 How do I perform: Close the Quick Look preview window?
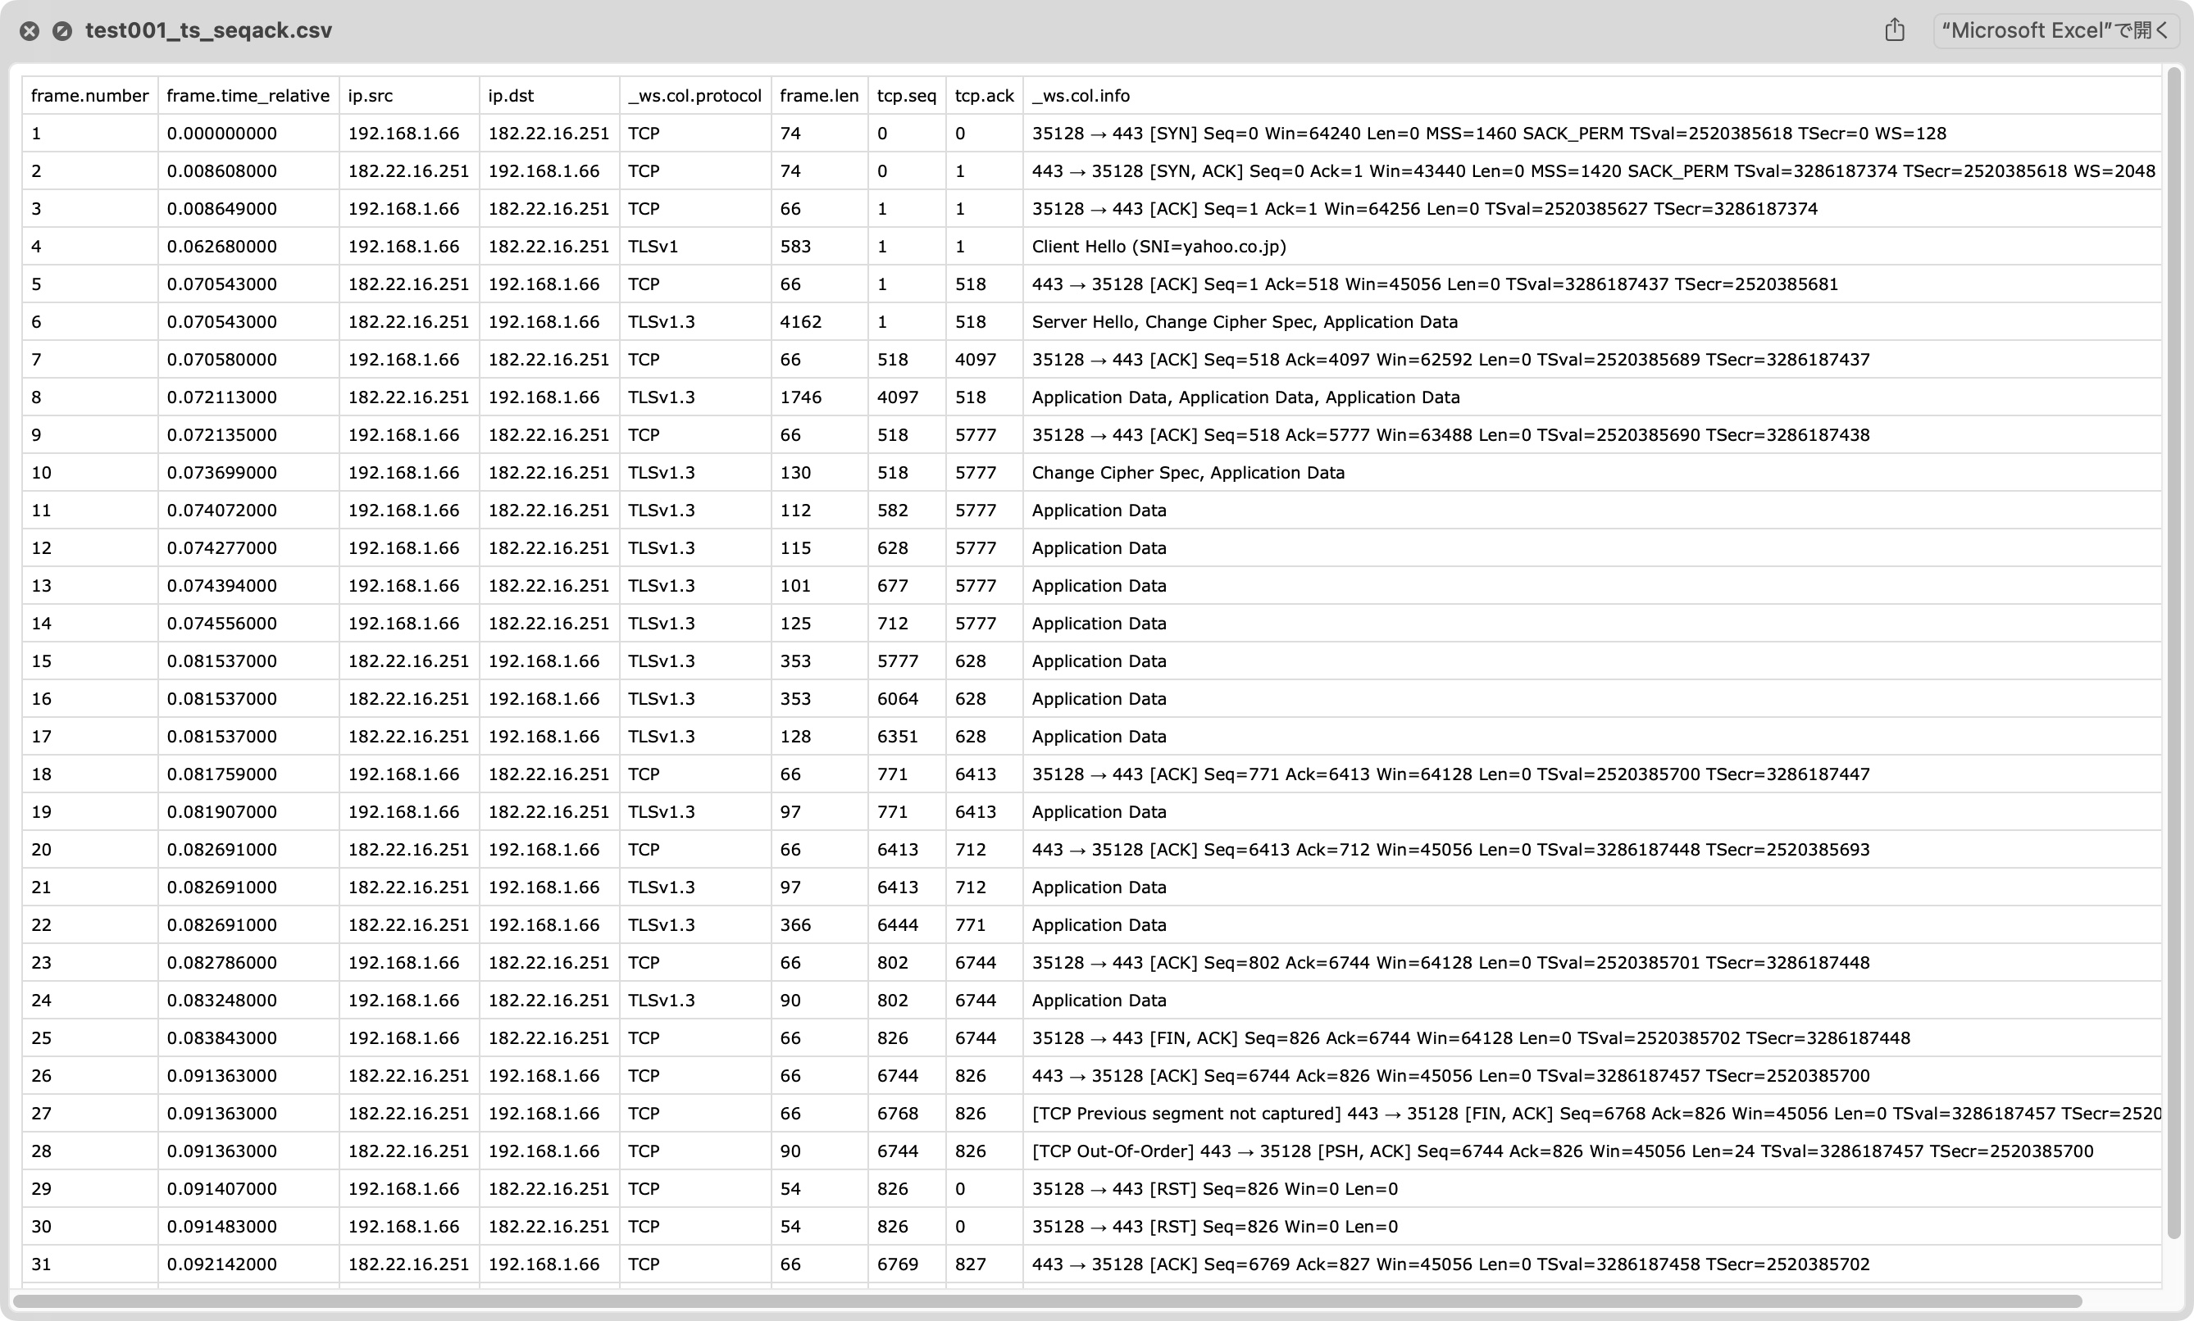coord(30,30)
